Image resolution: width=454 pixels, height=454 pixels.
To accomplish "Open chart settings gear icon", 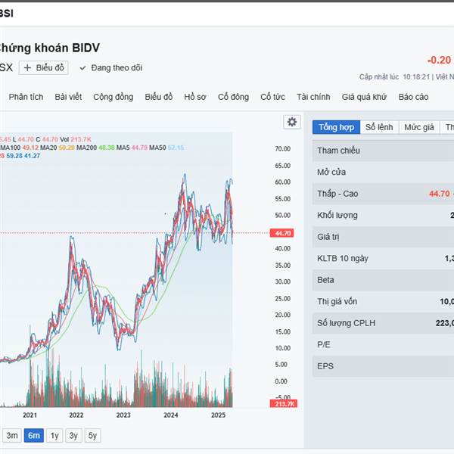I will click(292, 122).
